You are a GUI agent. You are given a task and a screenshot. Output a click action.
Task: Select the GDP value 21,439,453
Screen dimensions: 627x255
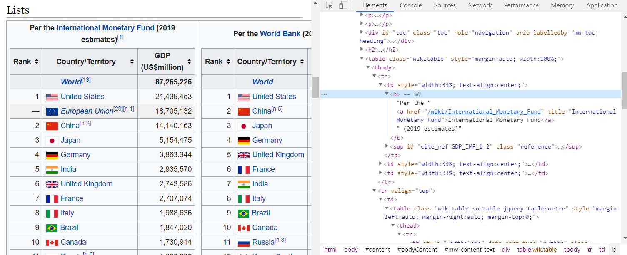click(174, 97)
